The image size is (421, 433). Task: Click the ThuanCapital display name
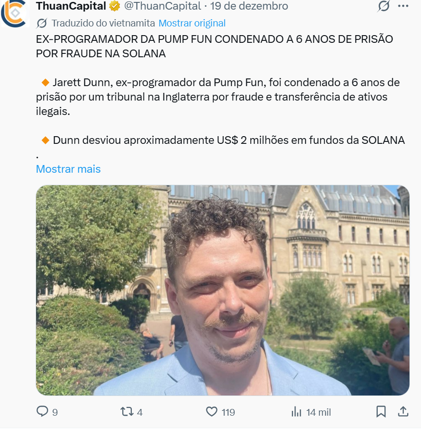(71, 6)
